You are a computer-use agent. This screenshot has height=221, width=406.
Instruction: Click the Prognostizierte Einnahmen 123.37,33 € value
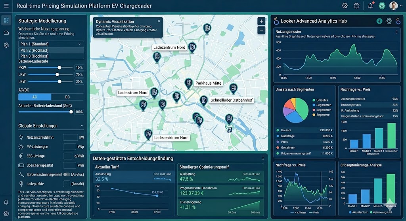click(192, 193)
